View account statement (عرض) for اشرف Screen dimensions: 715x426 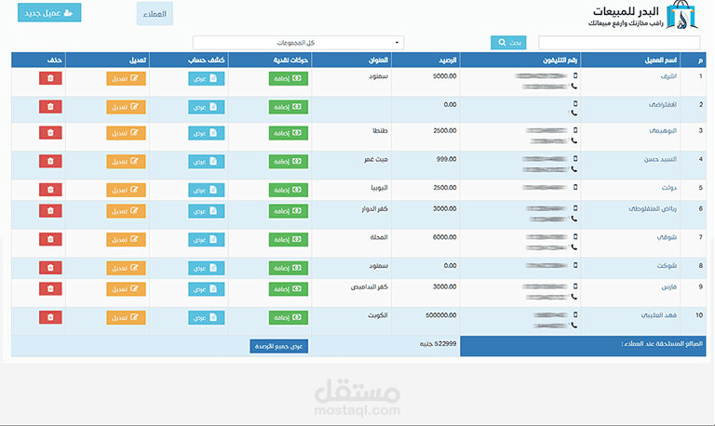click(x=206, y=78)
